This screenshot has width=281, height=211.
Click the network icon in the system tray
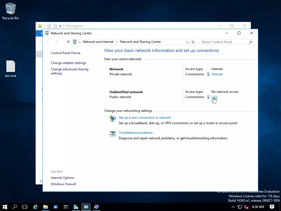[240, 207]
